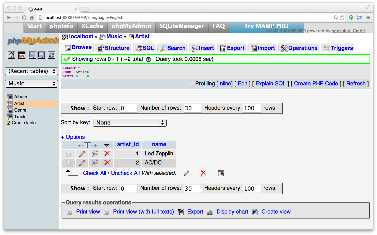This screenshot has height=235, width=377.
Task: Sort by the artist_id column header
Action: click(x=128, y=145)
